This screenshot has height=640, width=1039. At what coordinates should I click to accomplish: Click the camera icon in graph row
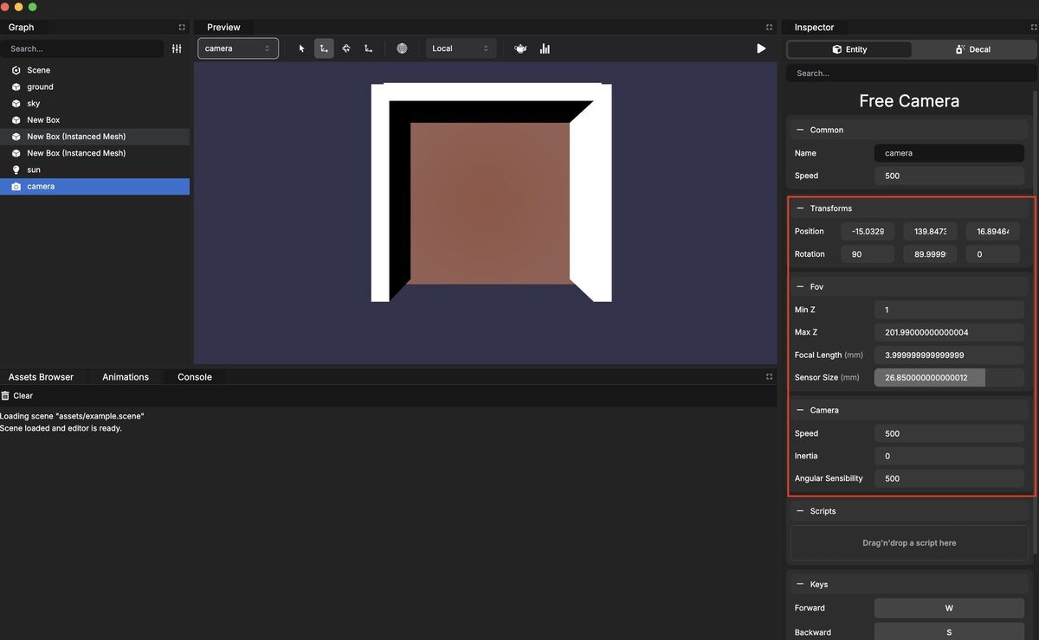coord(16,186)
